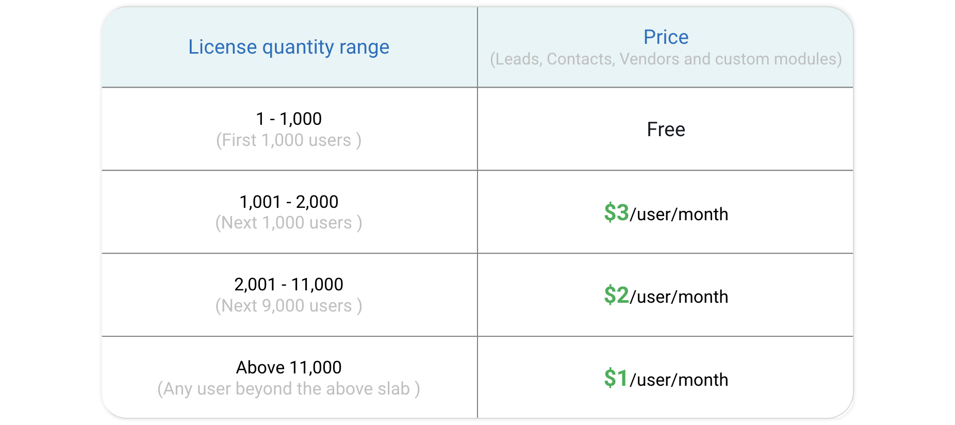Click the '(Next 9,000 users)' note
955x425 pixels.
point(288,306)
